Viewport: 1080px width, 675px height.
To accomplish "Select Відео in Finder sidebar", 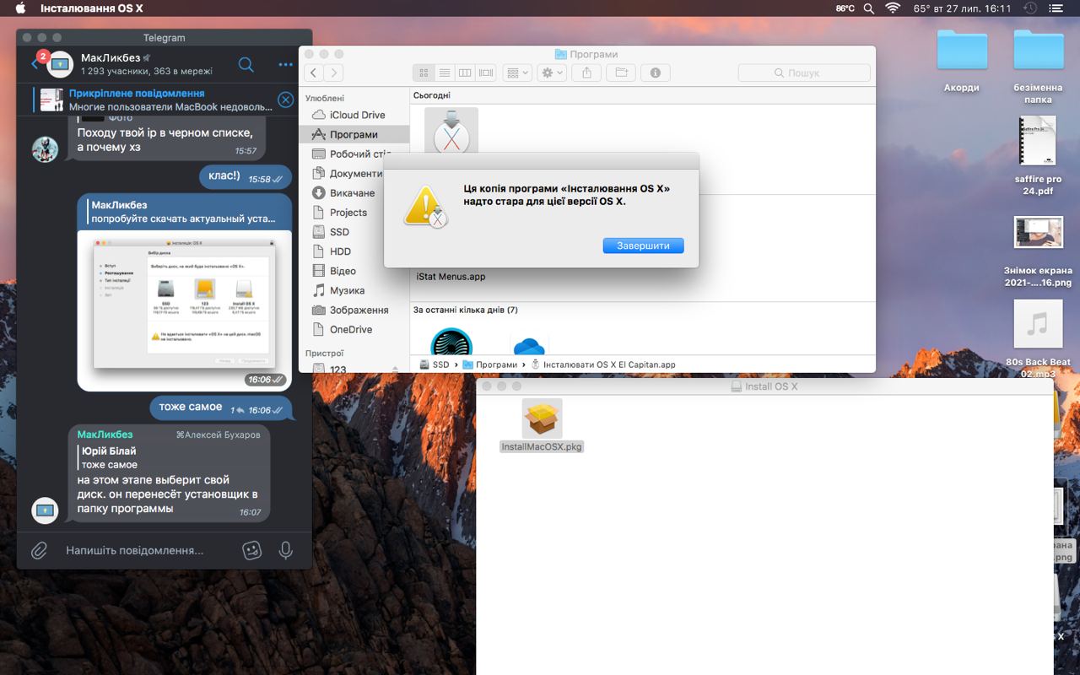I will tap(353, 271).
